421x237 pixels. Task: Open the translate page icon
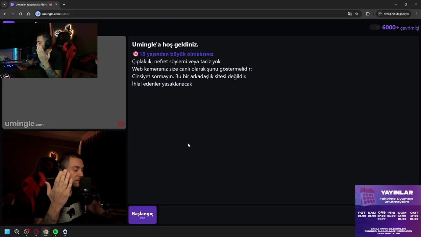[350, 14]
